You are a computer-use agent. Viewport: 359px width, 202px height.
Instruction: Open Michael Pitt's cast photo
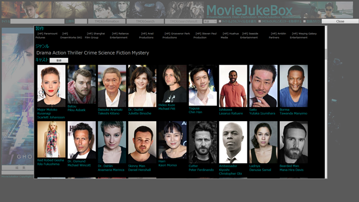click(x=173, y=84)
